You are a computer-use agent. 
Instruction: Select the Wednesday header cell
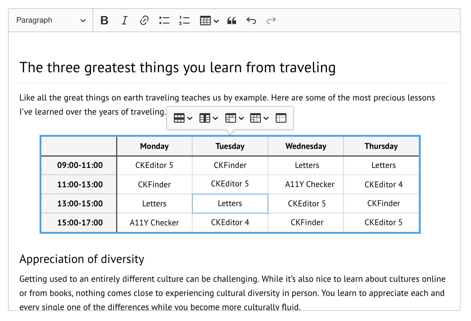coord(306,146)
